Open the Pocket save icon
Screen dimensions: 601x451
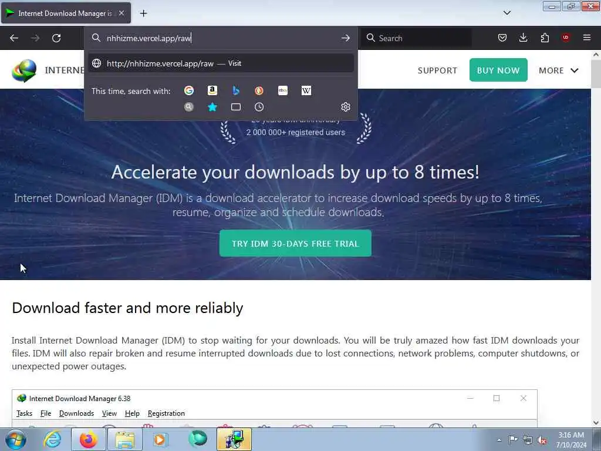(x=502, y=38)
